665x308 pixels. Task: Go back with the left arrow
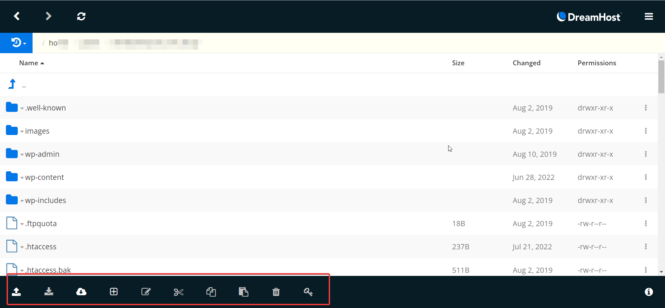pos(17,16)
